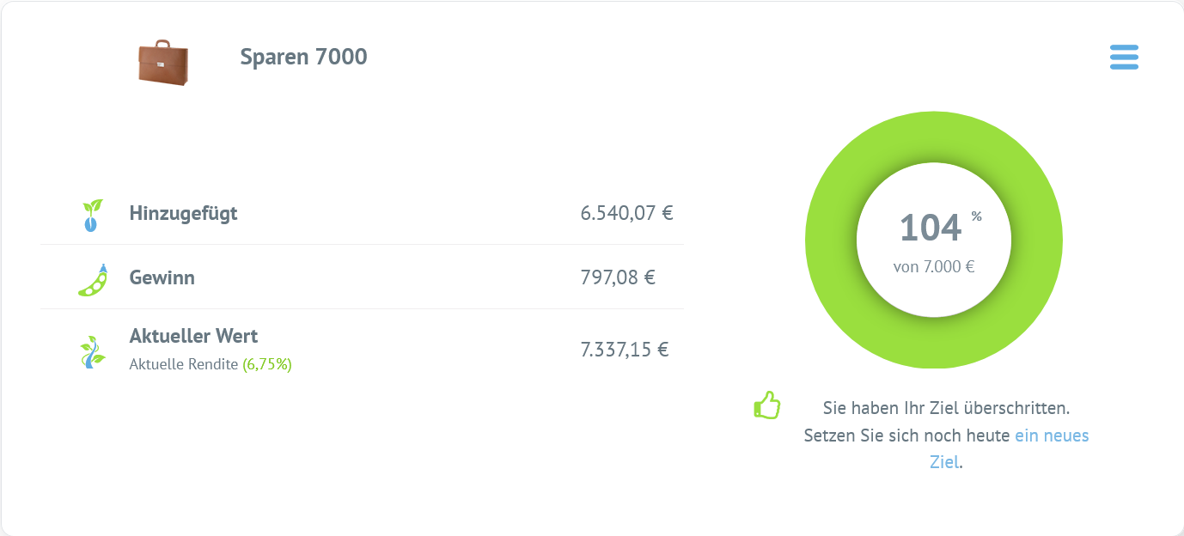Click the green thumbs-up icon

pos(766,405)
